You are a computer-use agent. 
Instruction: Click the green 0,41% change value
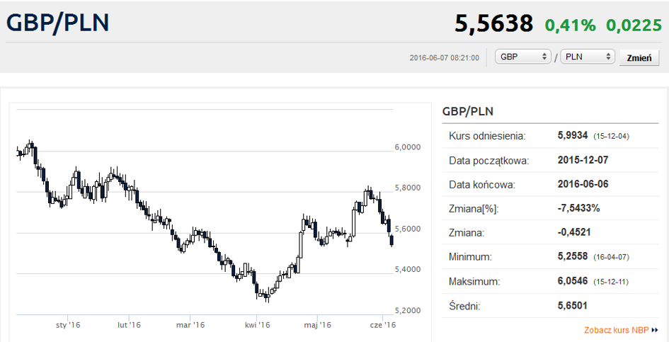coord(570,25)
